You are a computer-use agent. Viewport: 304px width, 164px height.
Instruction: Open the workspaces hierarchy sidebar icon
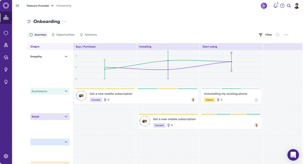tap(6, 18)
